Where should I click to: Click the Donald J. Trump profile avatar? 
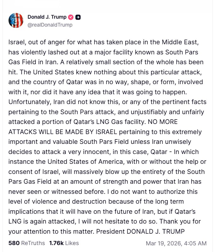[x=16, y=21]
